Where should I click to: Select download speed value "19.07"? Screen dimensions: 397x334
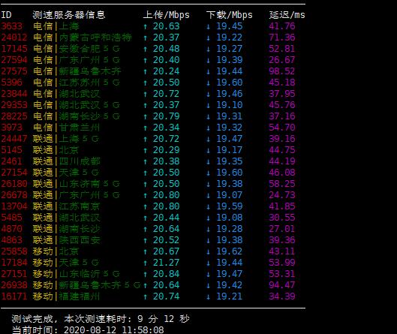pos(230,195)
